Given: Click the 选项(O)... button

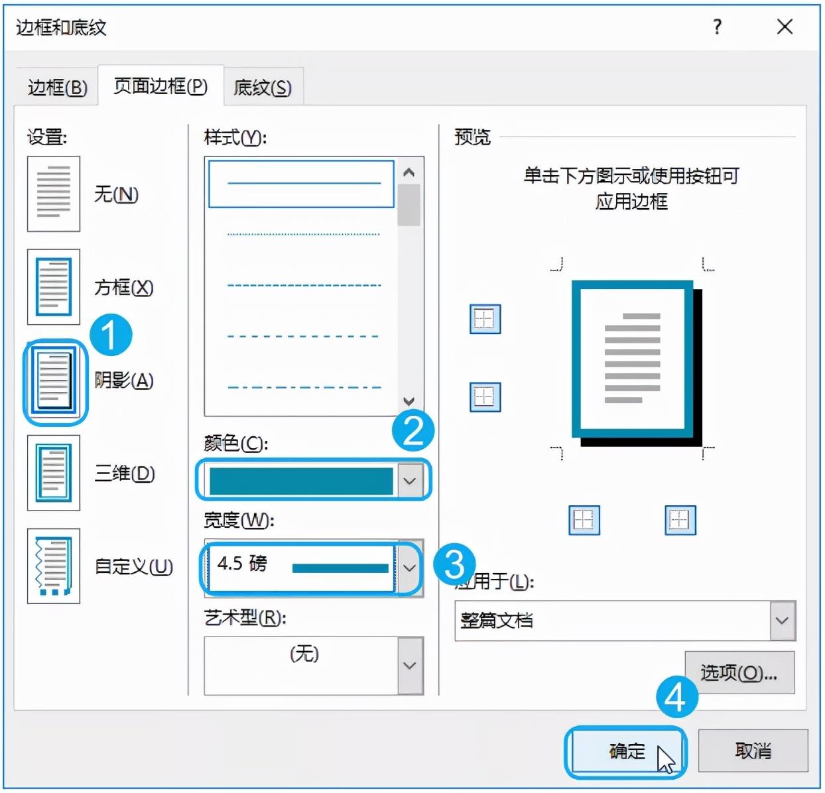Looking at the screenshot, I should (739, 673).
